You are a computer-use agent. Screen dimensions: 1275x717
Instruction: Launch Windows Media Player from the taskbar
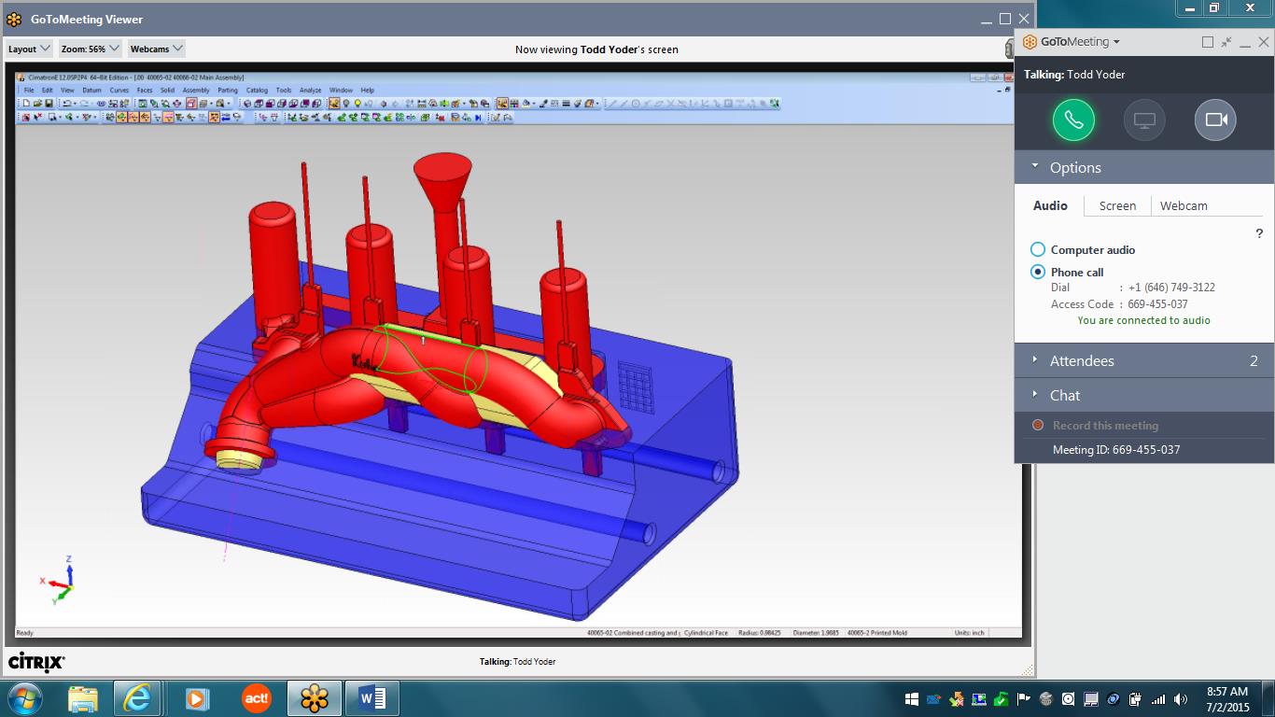coord(196,697)
